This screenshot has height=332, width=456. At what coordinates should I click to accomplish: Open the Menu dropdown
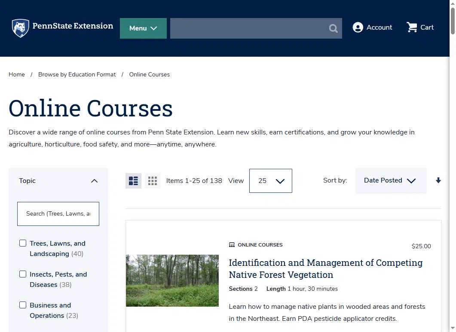point(143,28)
